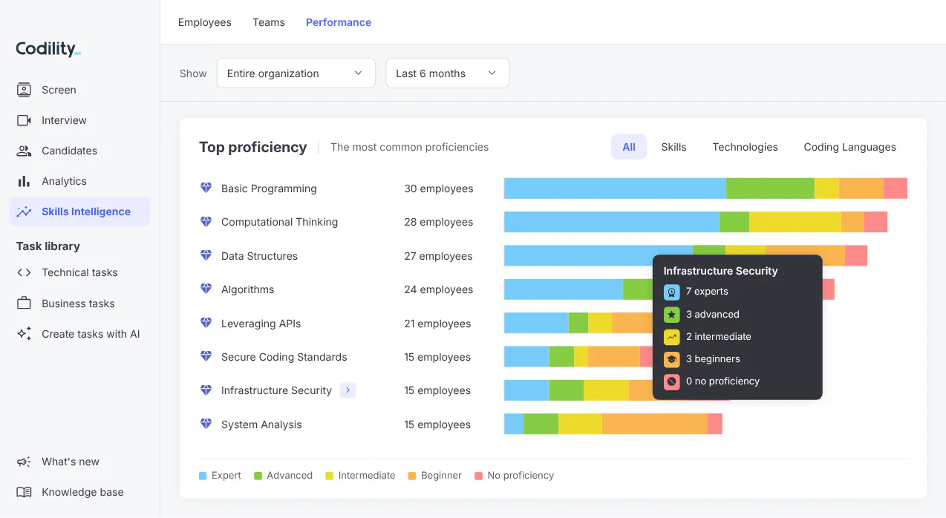Select the Performance tab
Viewport: 946px width, 518px height.
coord(339,22)
